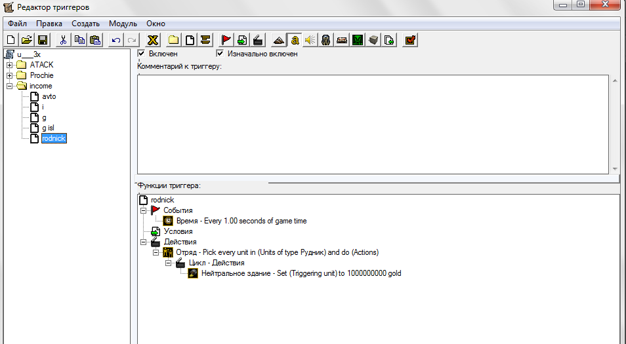Collapse the income folder

tap(10, 86)
